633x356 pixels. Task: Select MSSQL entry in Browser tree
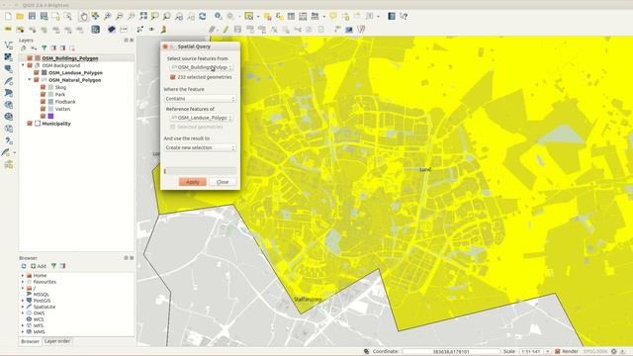(x=41, y=295)
